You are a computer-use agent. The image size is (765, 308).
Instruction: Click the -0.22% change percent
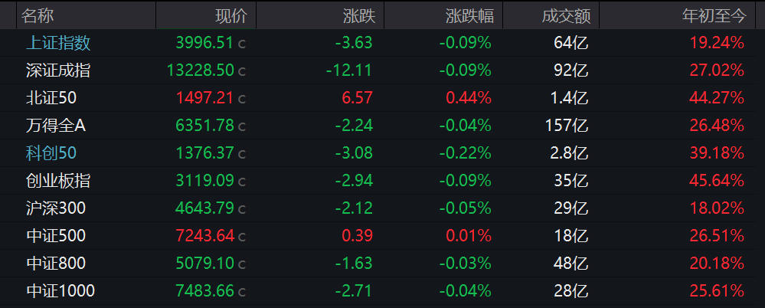point(465,153)
